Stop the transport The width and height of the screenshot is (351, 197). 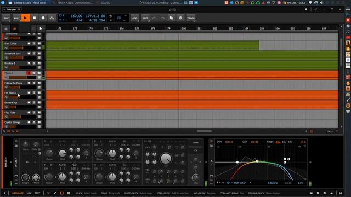coord(34,18)
